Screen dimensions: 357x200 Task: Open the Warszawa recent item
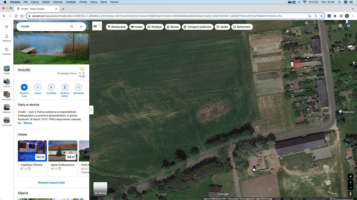point(7,96)
